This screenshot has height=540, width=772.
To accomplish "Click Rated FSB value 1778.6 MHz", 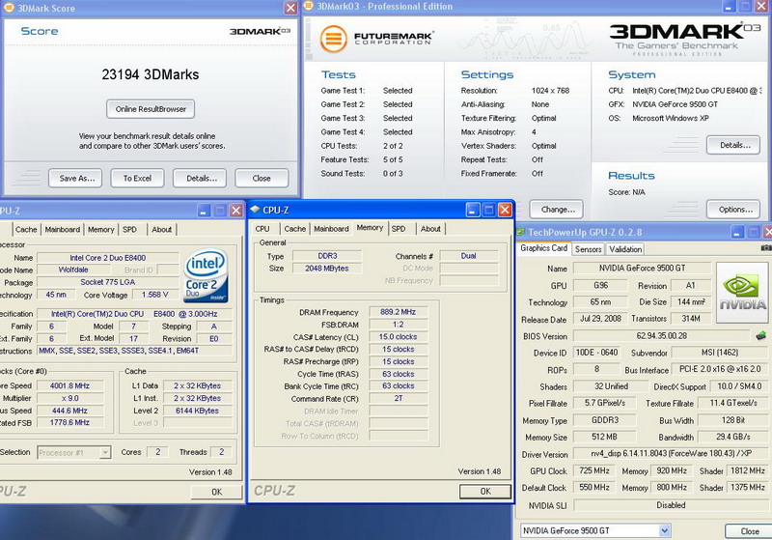I will click(x=69, y=422).
